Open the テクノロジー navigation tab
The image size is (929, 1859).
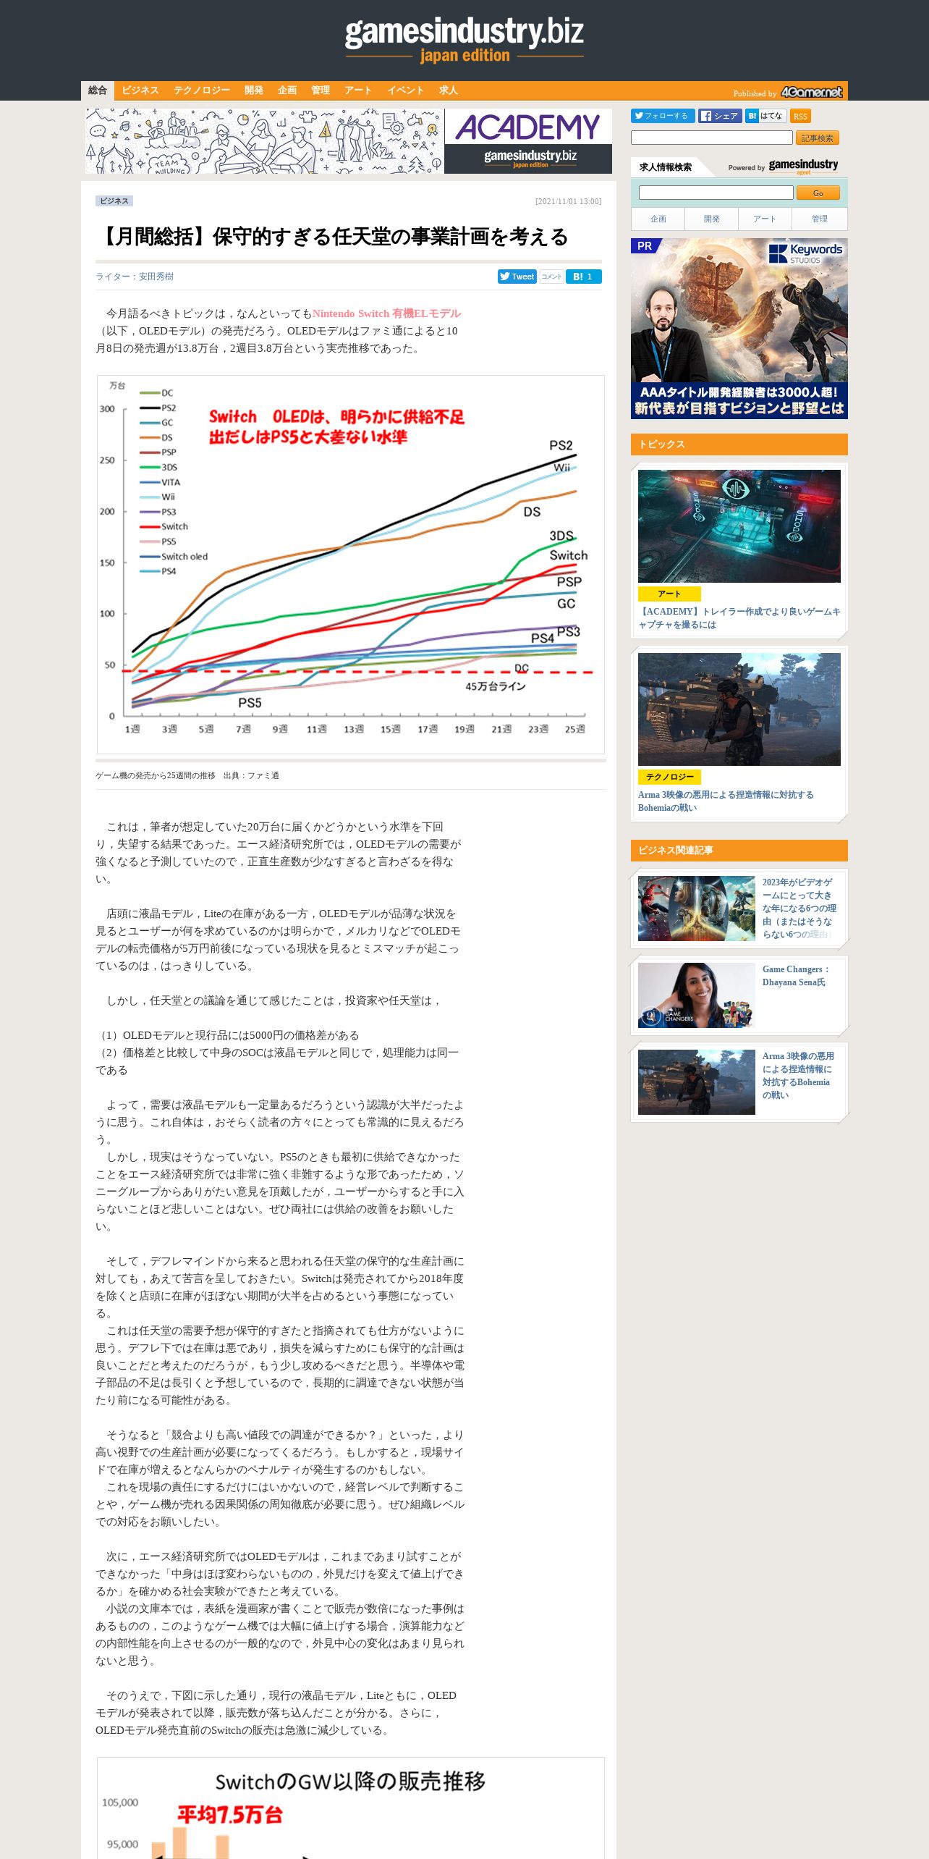click(x=202, y=90)
